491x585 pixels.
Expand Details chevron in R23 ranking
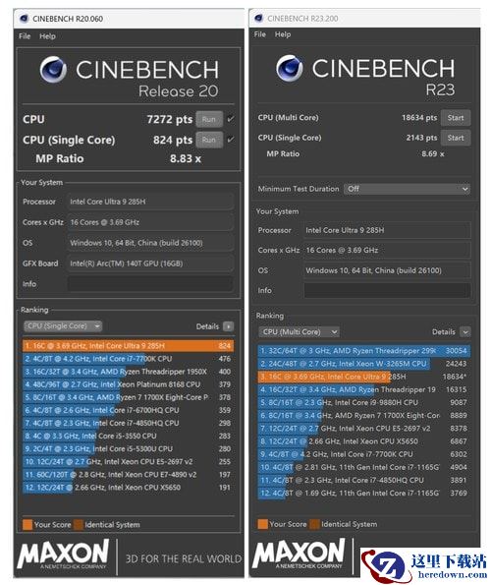coord(464,331)
